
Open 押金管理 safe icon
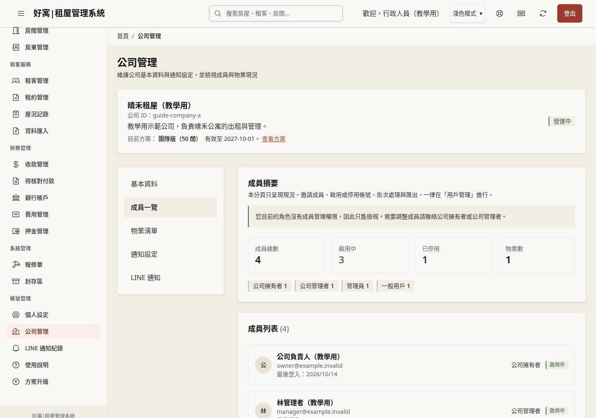(16, 231)
